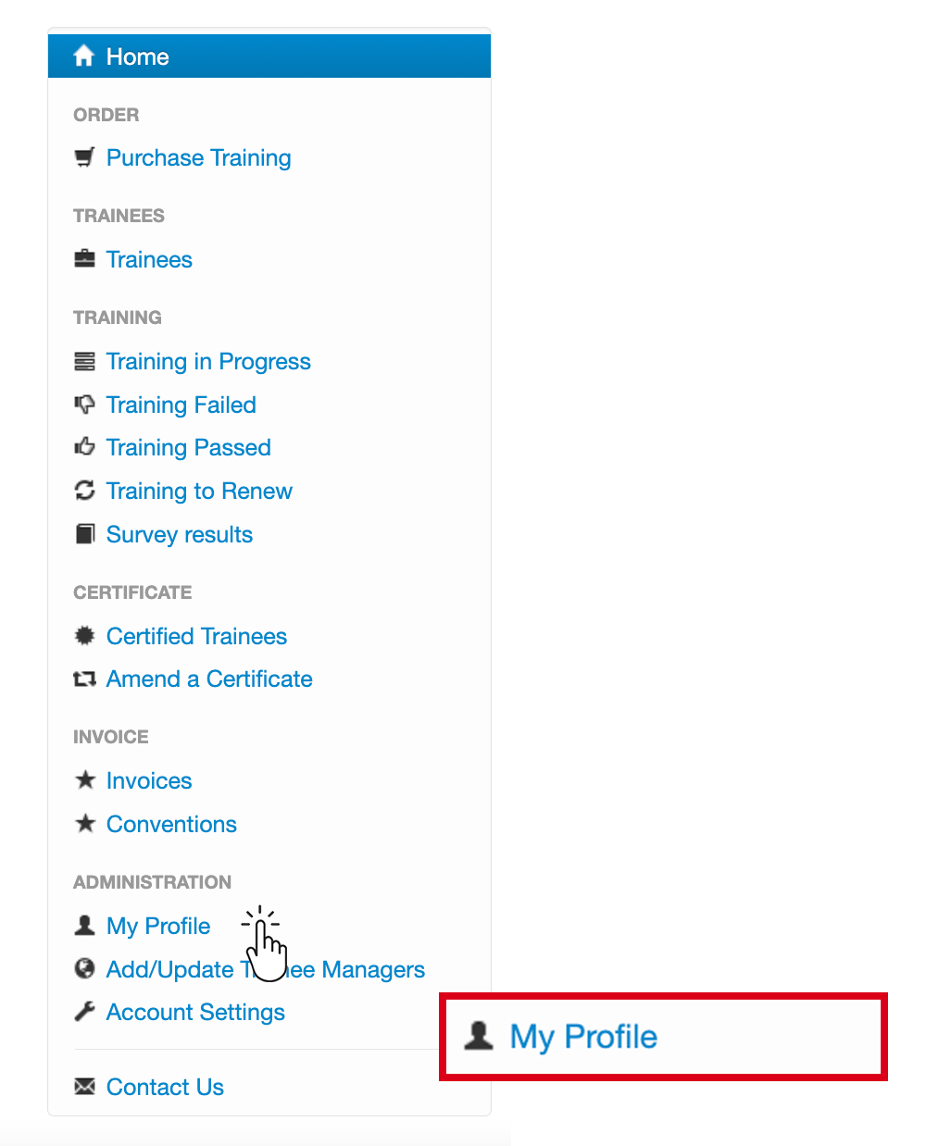This screenshot has height=1146, width=926.
Task: Click the list icon beside Training in Progress
Action: 84,361
